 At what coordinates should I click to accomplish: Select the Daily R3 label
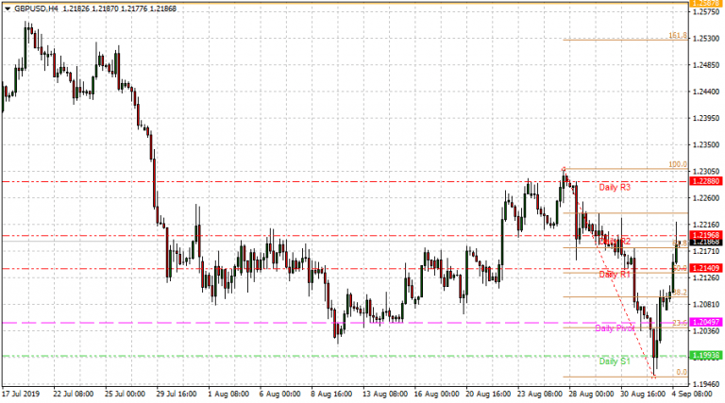coord(615,188)
